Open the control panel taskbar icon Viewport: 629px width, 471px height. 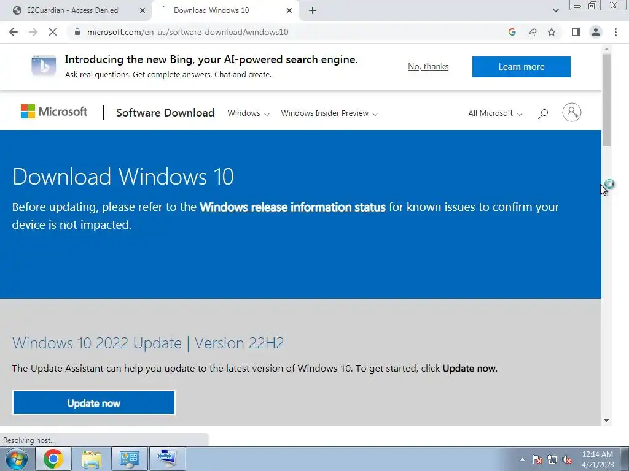(x=129, y=459)
